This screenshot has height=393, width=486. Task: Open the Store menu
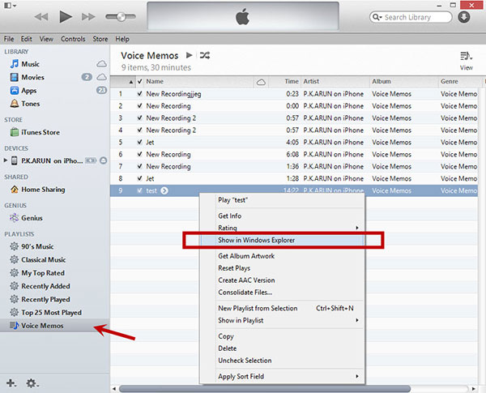pos(100,39)
